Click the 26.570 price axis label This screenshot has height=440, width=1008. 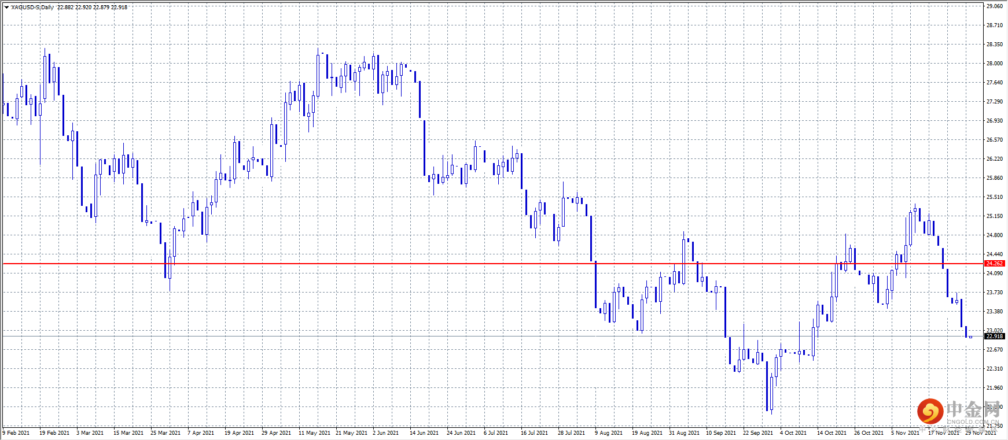pos(995,140)
